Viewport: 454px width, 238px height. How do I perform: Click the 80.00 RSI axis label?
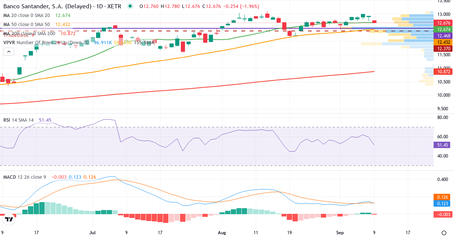(443, 117)
